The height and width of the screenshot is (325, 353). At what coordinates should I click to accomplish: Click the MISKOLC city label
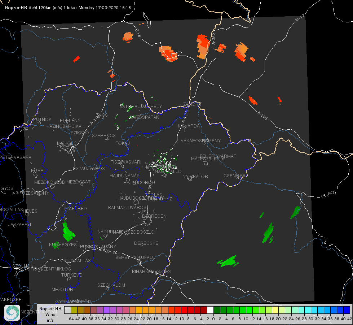(67, 143)
